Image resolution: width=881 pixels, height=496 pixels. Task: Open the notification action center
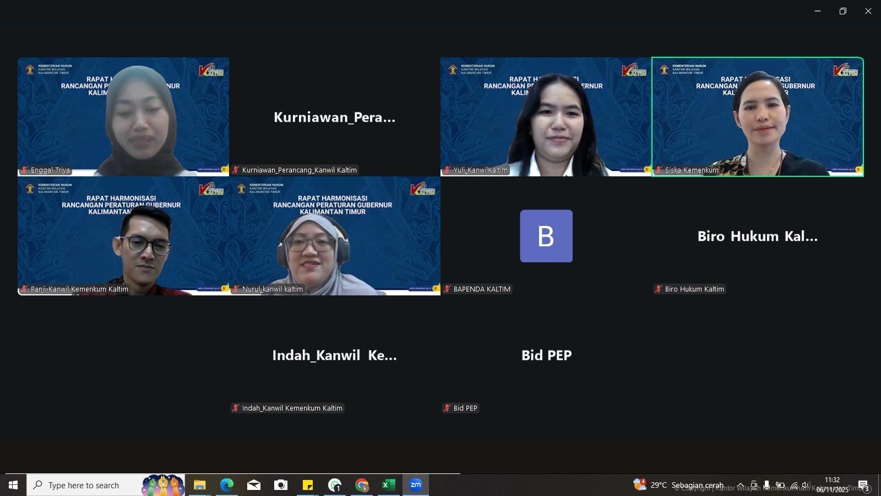[863, 485]
